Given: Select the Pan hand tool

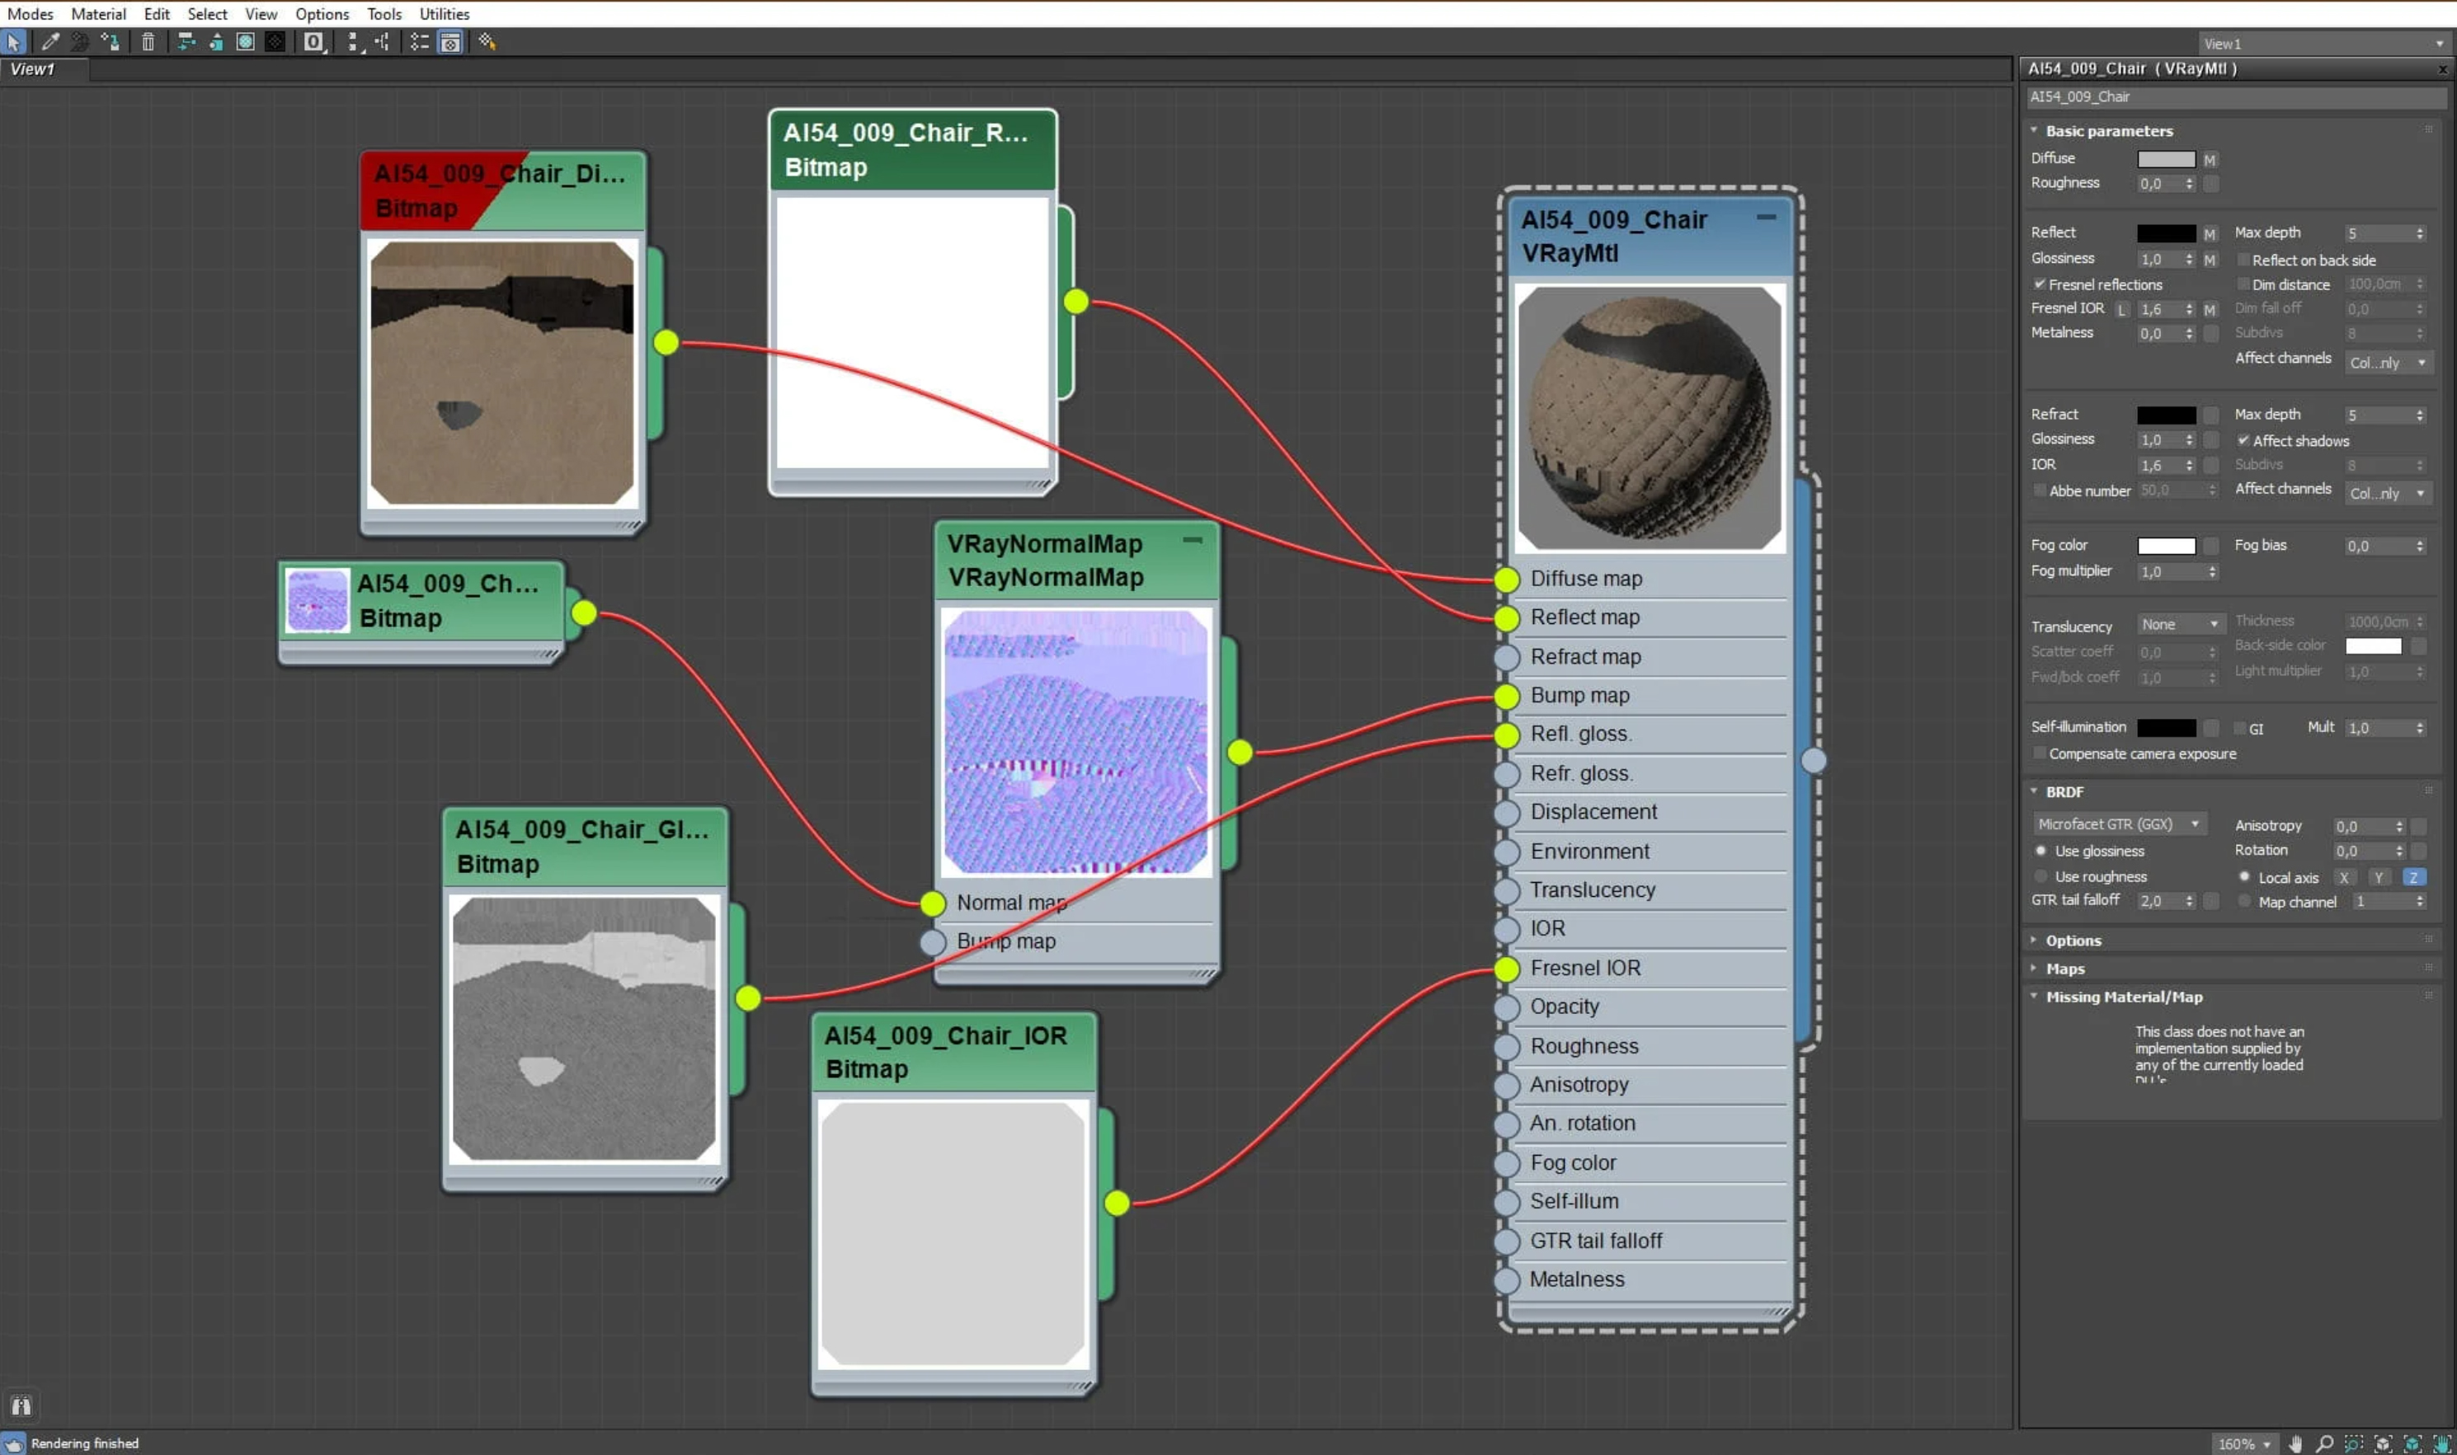Looking at the screenshot, I should coord(2296,1443).
